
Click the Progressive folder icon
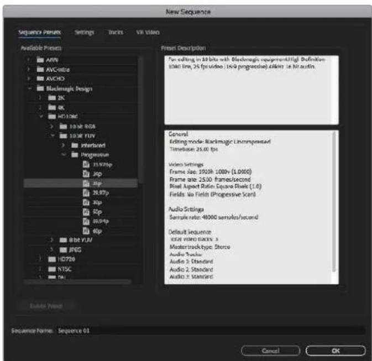pyautogui.click(x=75, y=155)
